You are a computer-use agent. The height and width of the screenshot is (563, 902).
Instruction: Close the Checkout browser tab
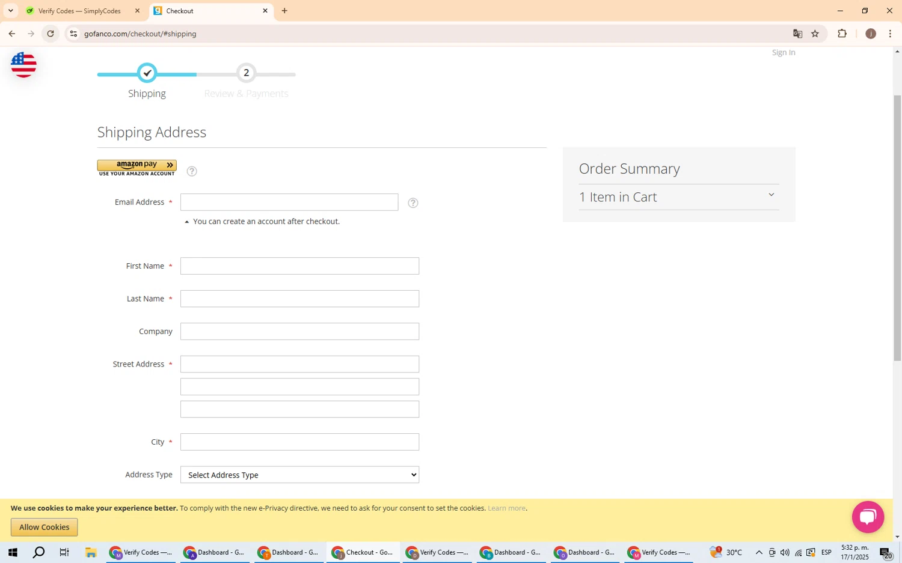coord(265,11)
